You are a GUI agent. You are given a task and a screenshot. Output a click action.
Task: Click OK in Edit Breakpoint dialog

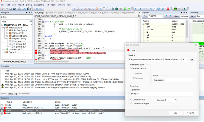(176, 113)
